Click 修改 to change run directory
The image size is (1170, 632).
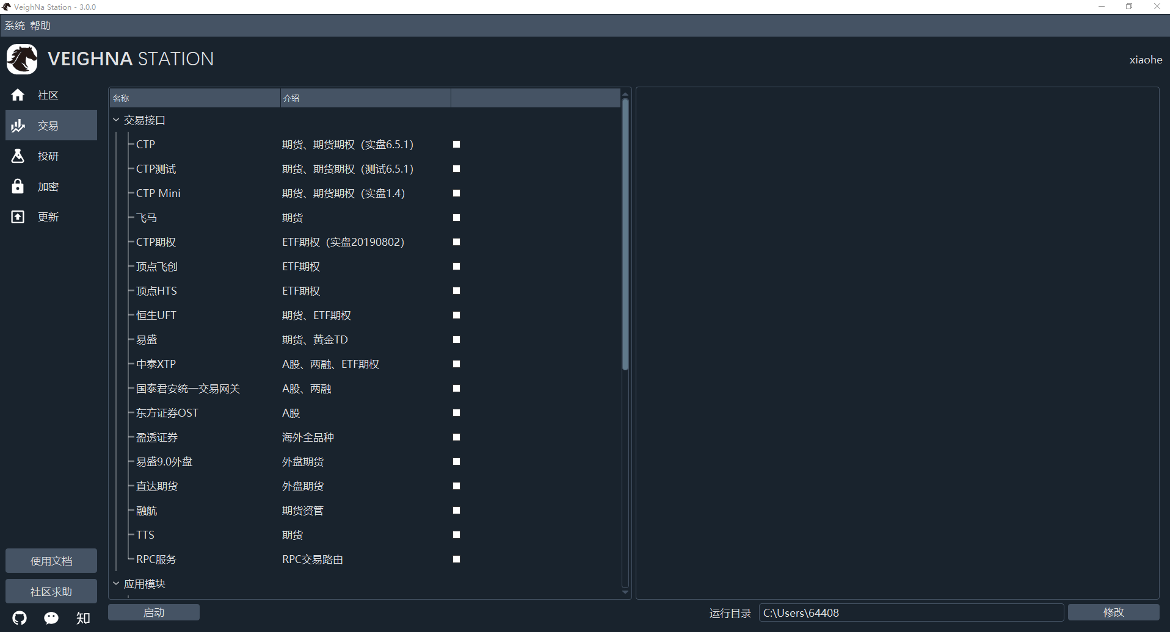(x=1113, y=612)
